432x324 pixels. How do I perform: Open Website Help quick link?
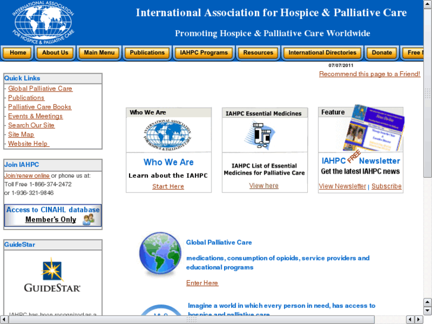click(x=29, y=143)
